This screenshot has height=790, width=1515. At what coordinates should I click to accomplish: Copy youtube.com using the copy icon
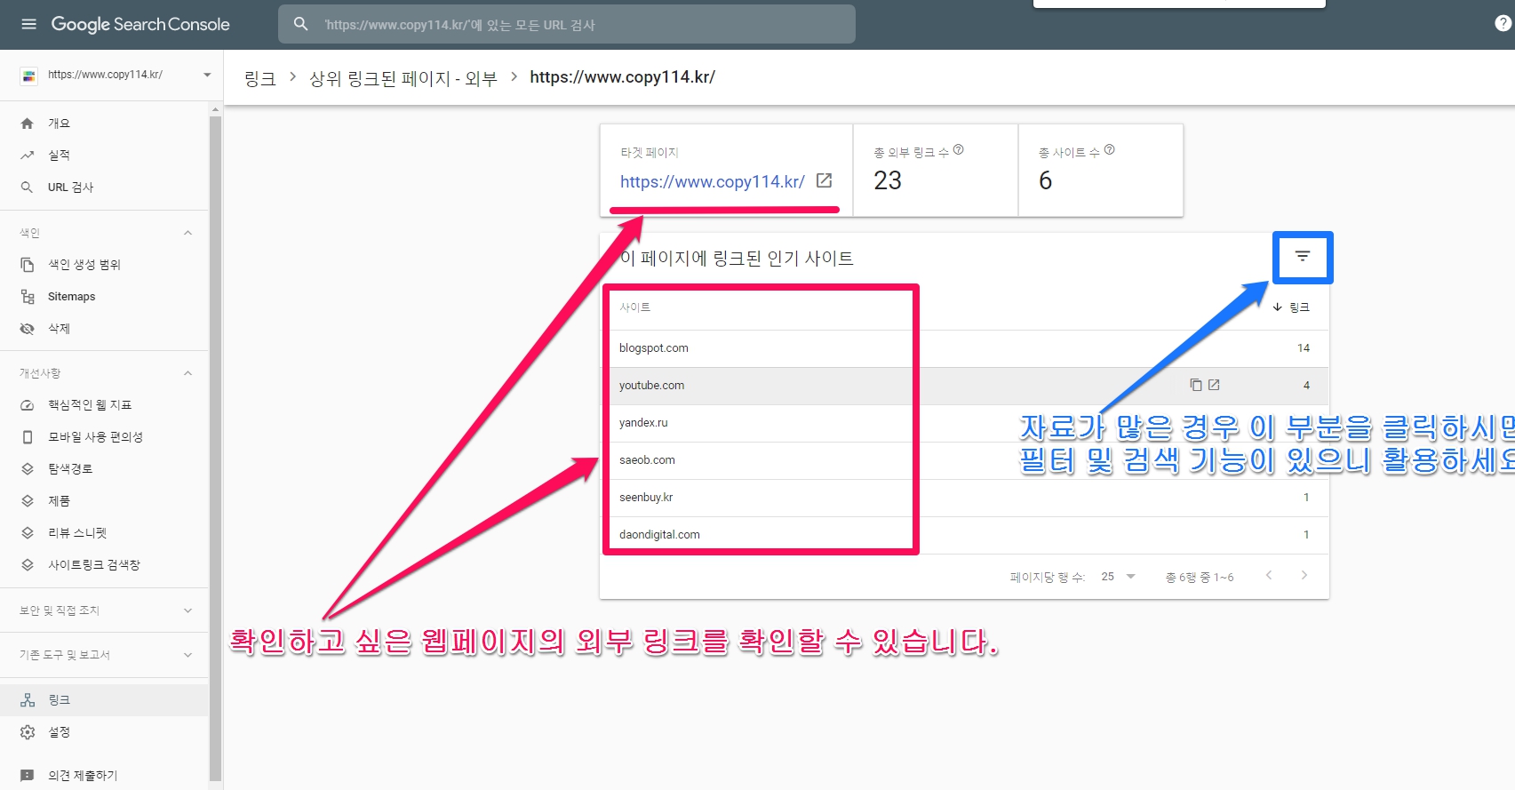click(1196, 385)
